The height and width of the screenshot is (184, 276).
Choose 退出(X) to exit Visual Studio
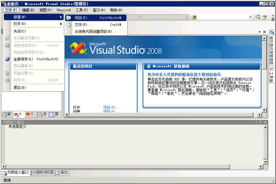click(33, 88)
